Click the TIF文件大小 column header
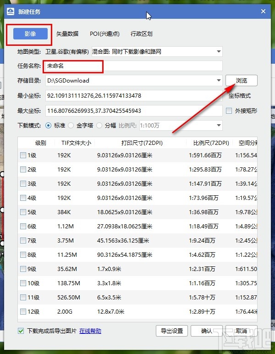This screenshot has width=275, height=354. [x=76, y=143]
